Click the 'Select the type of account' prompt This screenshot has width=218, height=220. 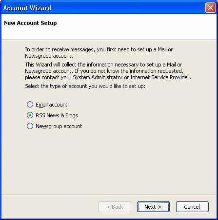85,86
